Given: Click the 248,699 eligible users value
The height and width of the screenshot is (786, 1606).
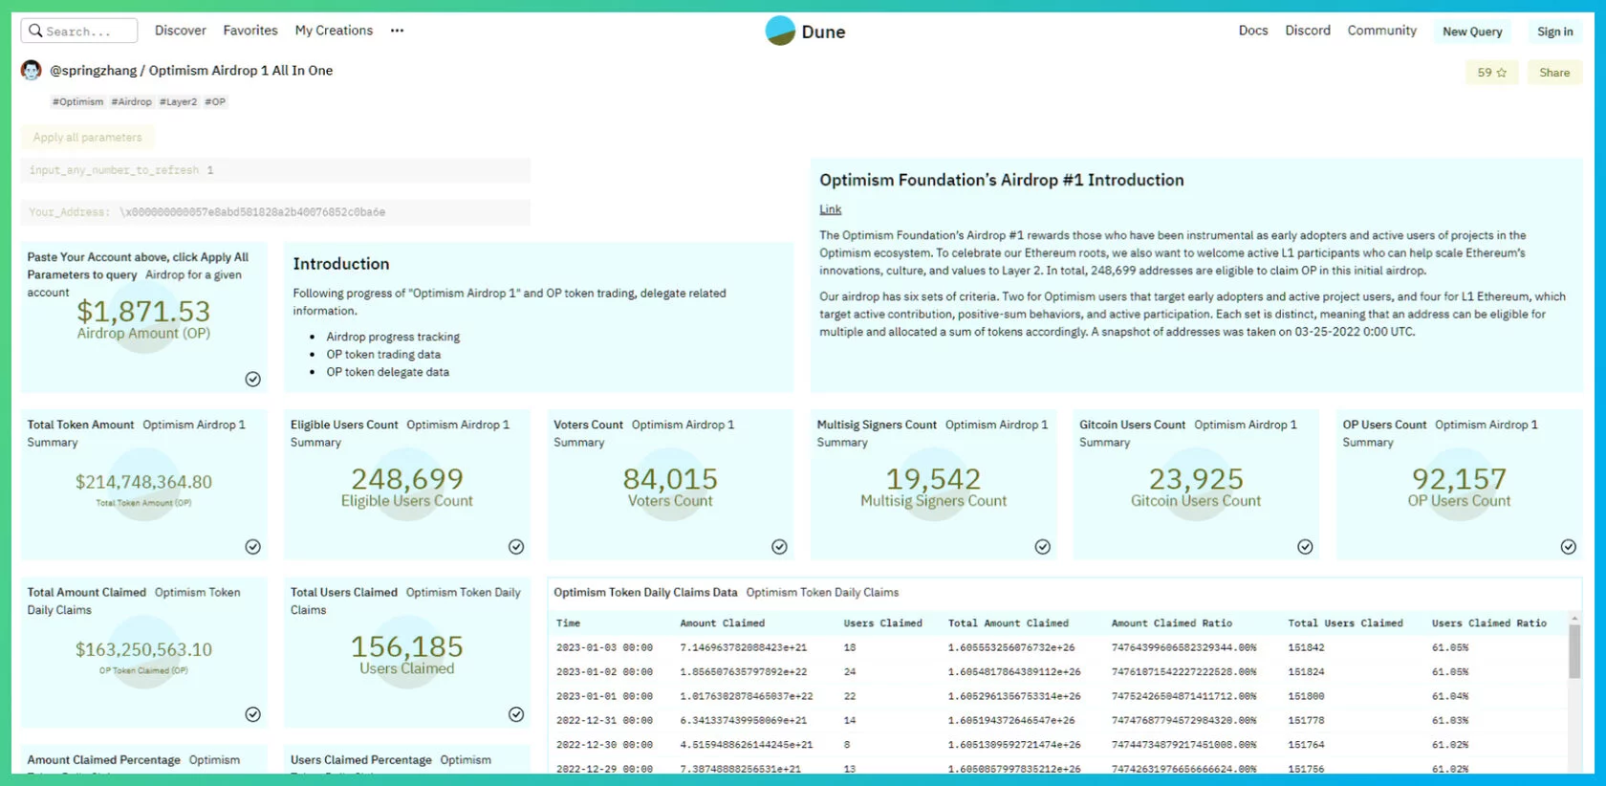Looking at the screenshot, I should (x=407, y=478).
